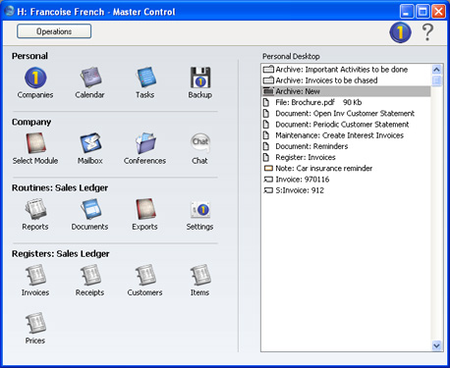This screenshot has width=450, height=368.
Task: Select Invoice: 970116 entry
Action: click(346, 180)
